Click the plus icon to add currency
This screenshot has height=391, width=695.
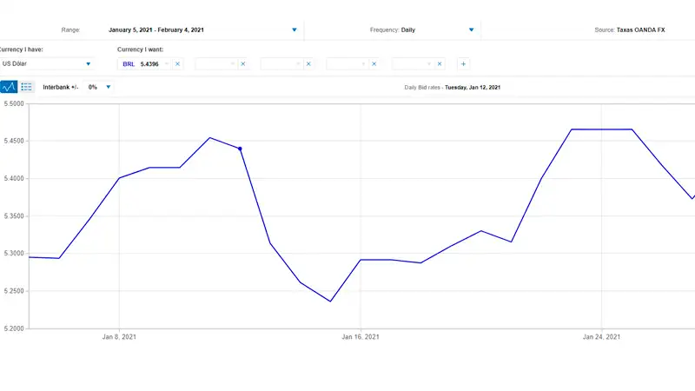coord(462,63)
